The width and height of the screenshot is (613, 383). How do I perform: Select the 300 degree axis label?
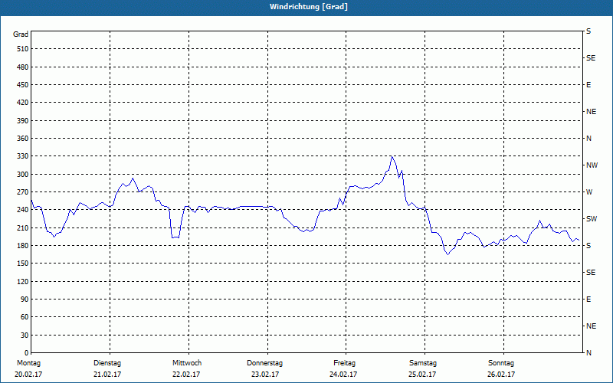(23, 174)
